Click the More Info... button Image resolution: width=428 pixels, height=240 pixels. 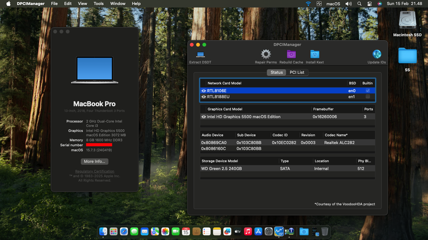(x=95, y=162)
